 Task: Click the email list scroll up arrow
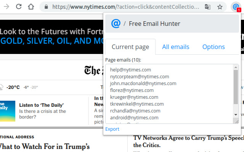[236, 67]
